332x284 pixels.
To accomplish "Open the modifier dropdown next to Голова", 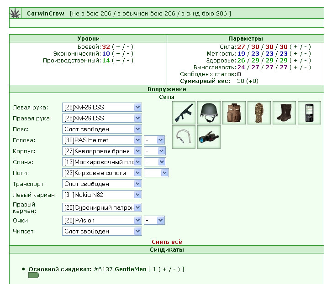I will (x=154, y=140).
